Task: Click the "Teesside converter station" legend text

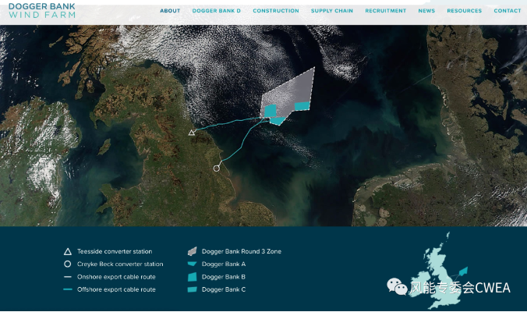Action: [x=115, y=251]
